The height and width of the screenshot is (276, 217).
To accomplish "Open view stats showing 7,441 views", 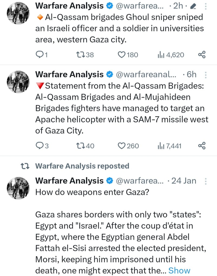I will pyautogui.click(x=169, y=146).
